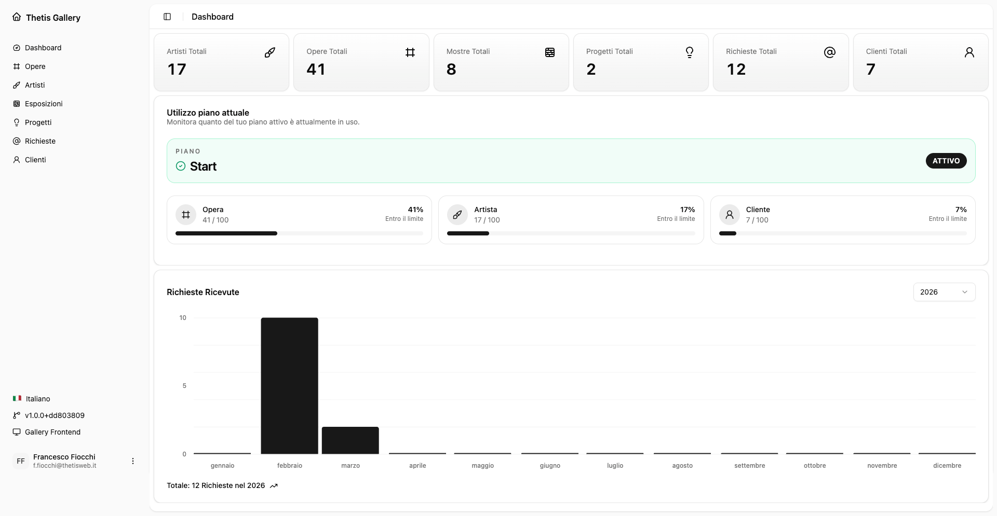Open Opere in the sidebar
997x516 pixels.
[x=35, y=66]
